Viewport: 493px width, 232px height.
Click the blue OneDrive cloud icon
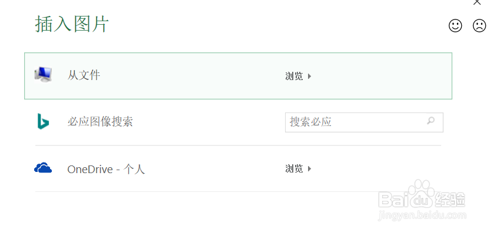(43, 168)
